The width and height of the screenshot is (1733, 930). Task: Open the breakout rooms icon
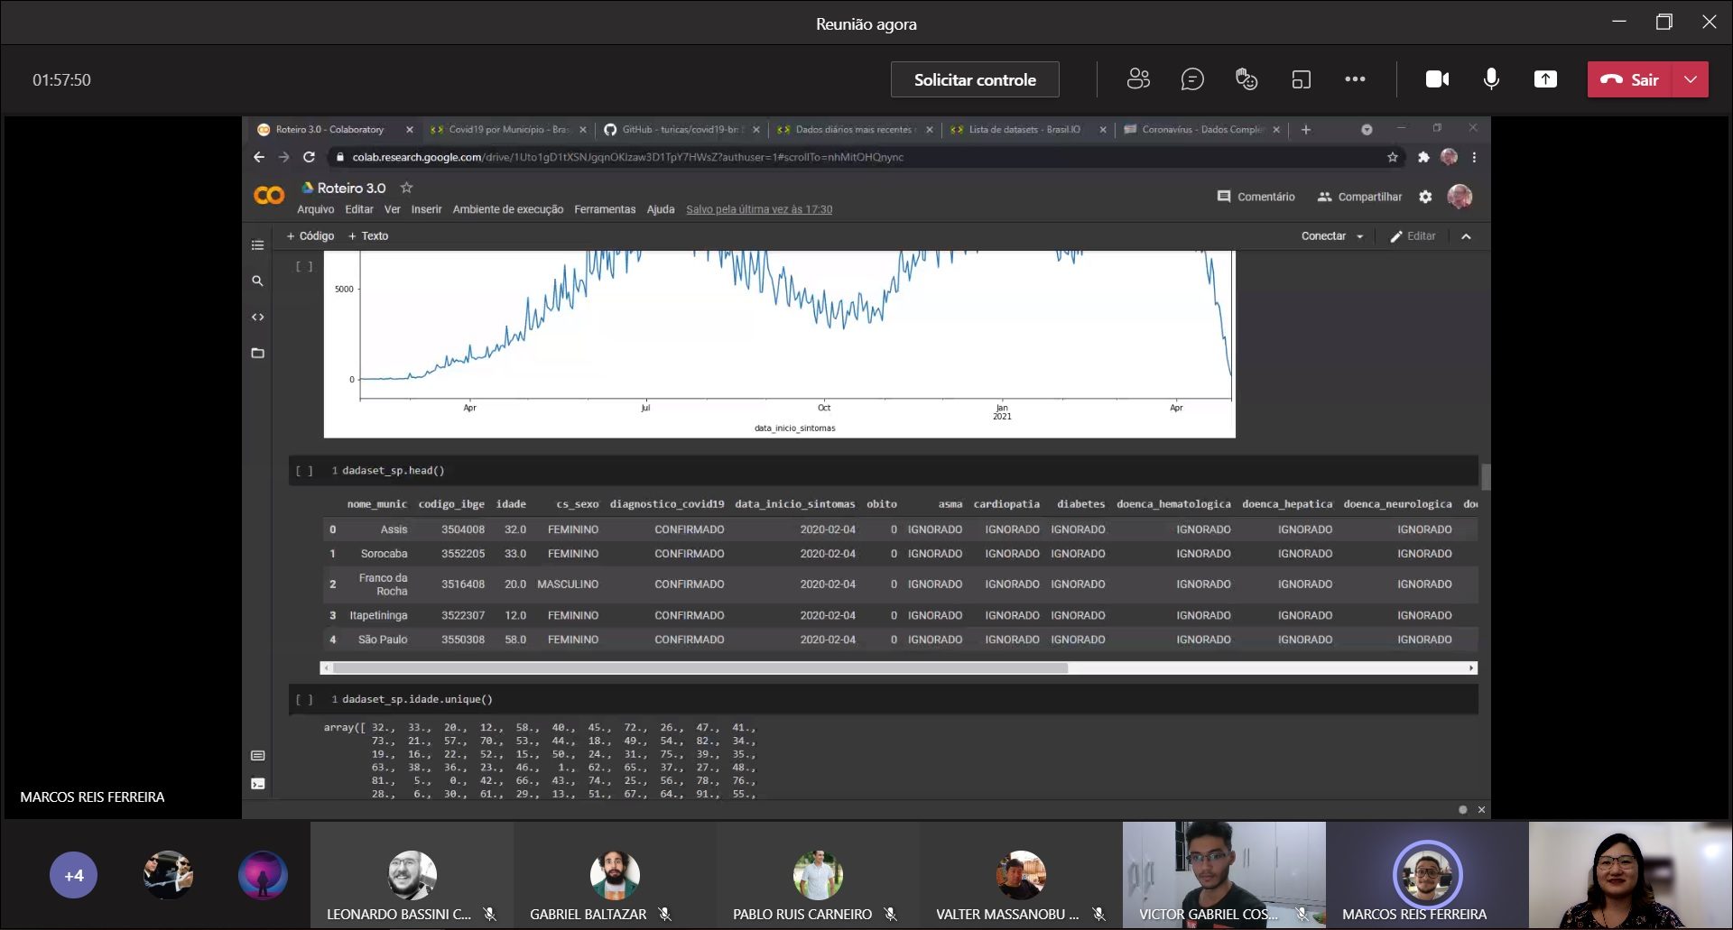pyautogui.click(x=1301, y=79)
